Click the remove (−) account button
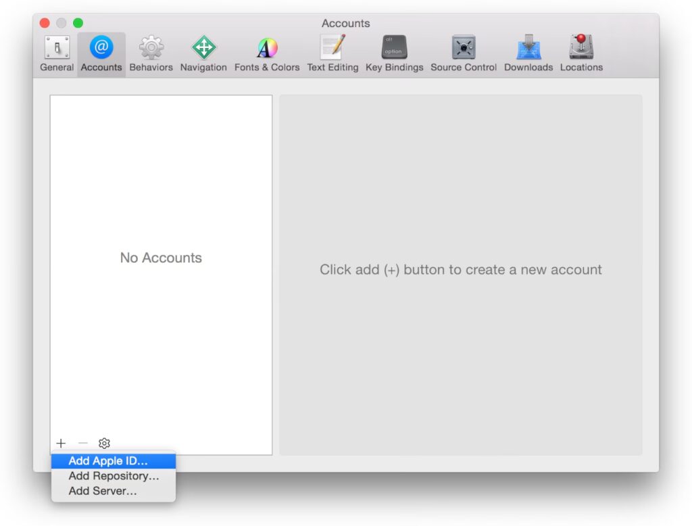 83,444
